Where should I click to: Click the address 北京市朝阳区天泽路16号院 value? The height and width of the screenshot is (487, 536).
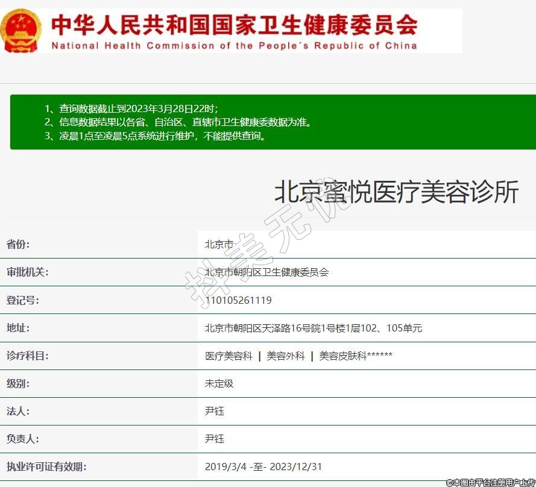tap(313, 328)
